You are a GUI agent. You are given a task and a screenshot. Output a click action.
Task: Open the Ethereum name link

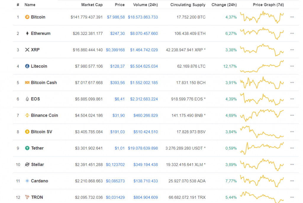41,33
